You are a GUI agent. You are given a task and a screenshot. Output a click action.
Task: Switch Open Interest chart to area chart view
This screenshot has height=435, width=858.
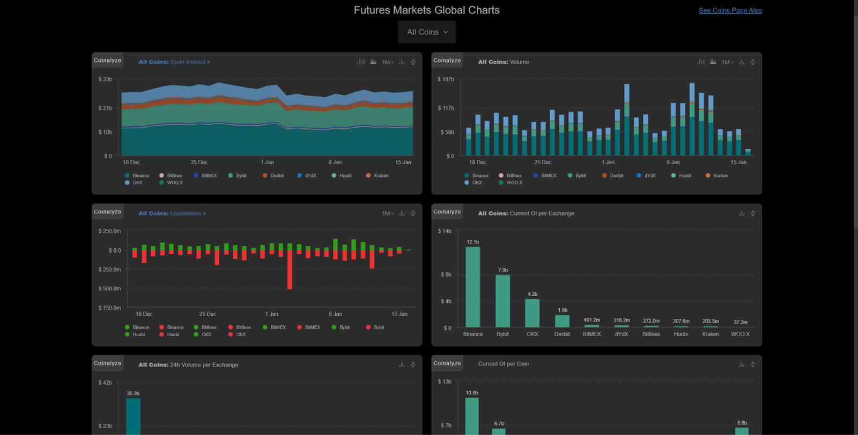373,62
